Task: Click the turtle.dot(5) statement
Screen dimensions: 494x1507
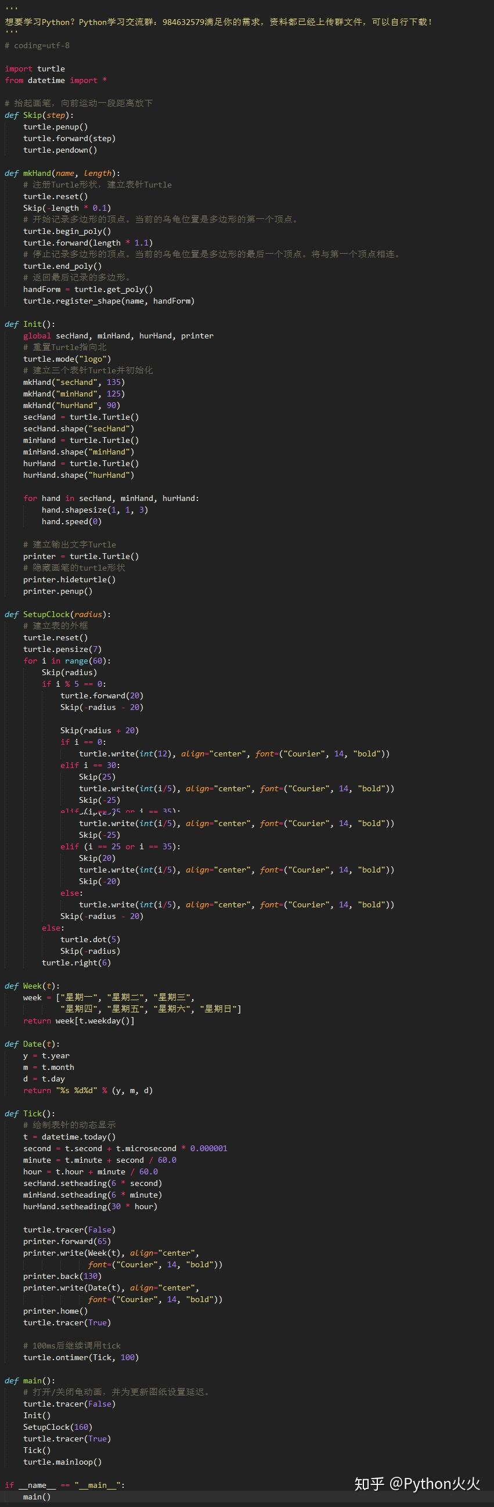Action: [90, 939]
